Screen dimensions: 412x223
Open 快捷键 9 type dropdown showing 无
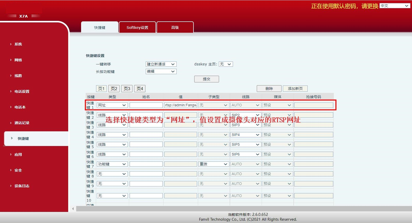[112, 184]
